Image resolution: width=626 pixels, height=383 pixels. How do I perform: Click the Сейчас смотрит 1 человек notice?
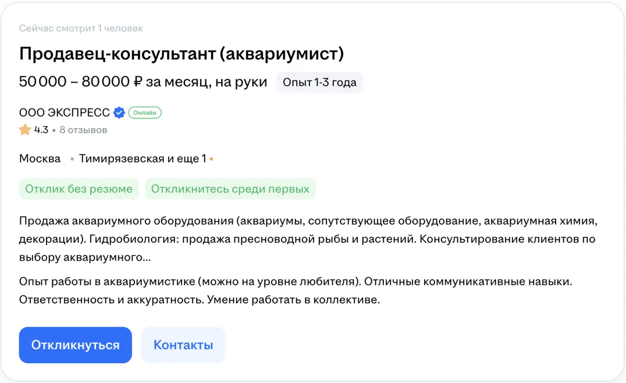coord(81,28)
